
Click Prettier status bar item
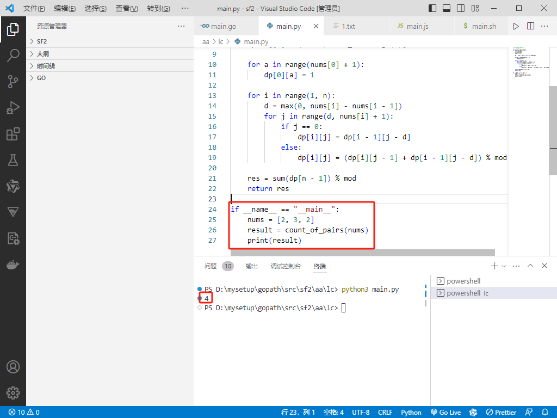click(501, 413)
